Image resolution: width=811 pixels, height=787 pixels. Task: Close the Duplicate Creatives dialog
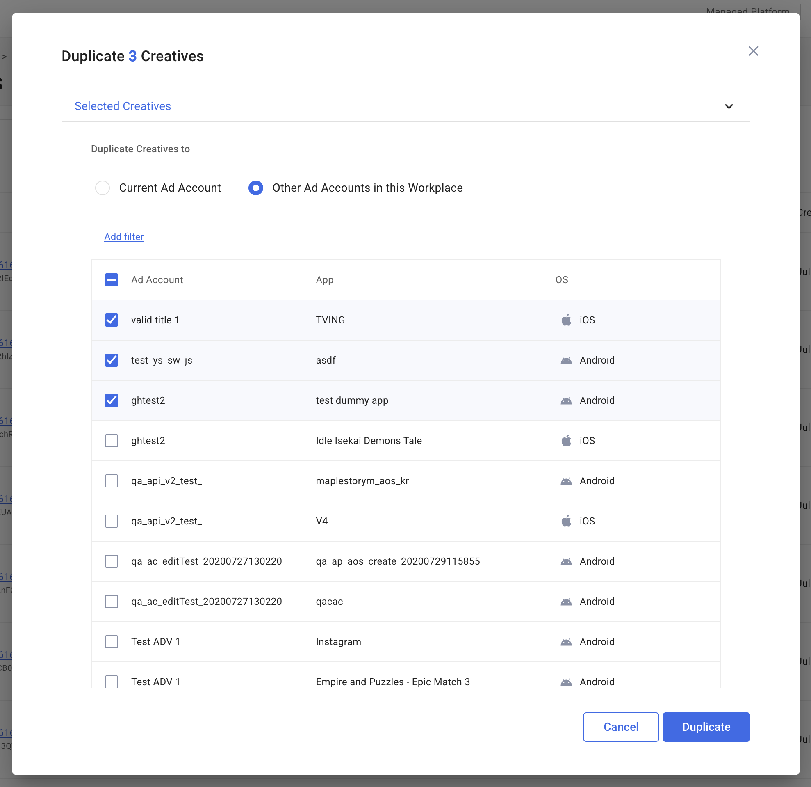[753, 51]
